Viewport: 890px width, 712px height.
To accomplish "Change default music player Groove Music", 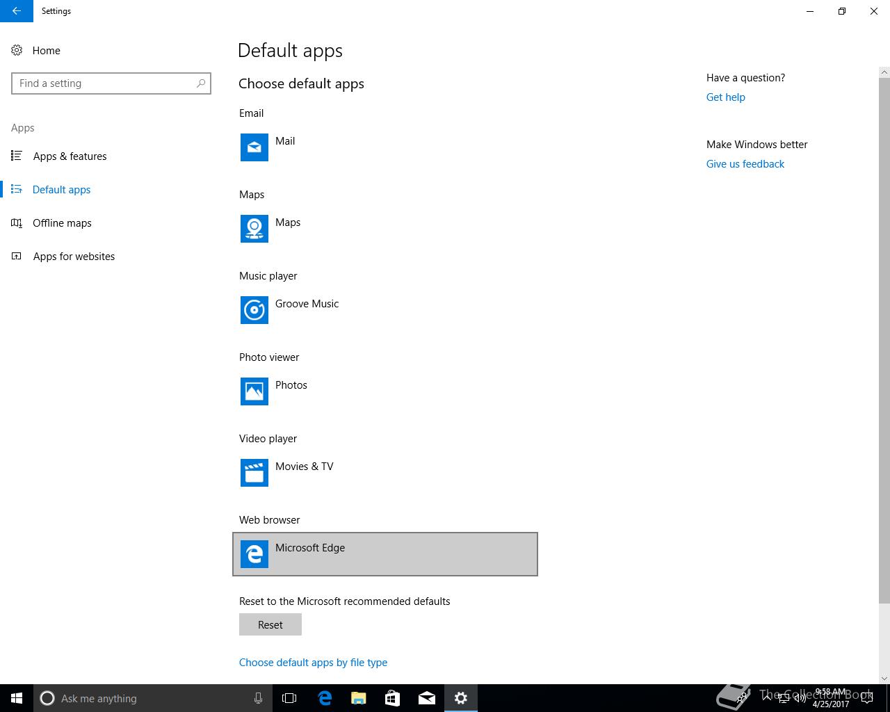I will [x=385, y=310].
